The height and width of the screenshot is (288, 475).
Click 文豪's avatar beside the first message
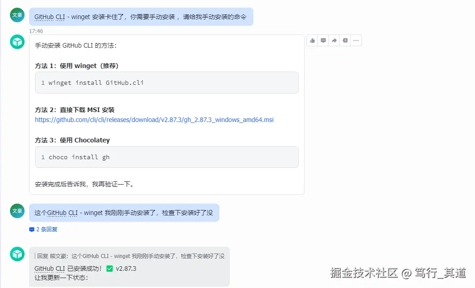[x=17, y=15]
